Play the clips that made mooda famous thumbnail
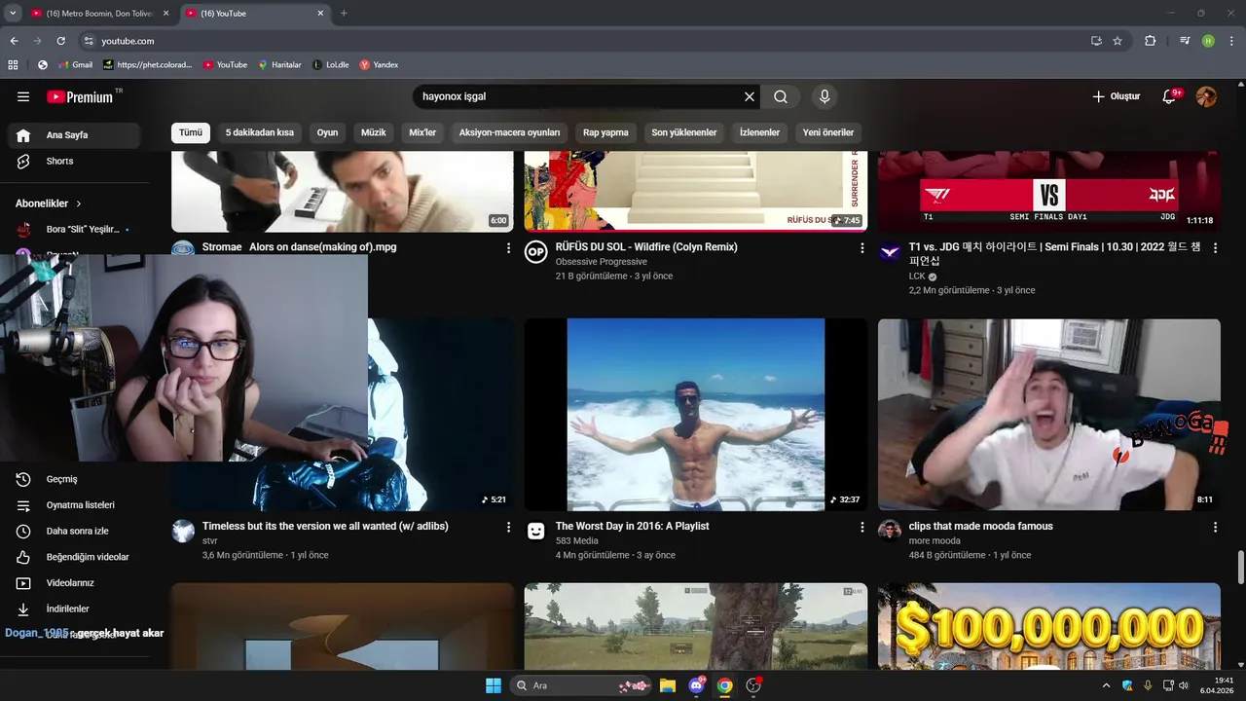The width and height of the screenshot is (1246, 701). 1049,415
